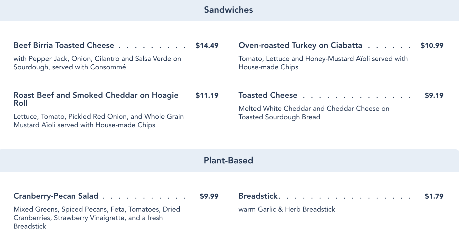Click the $9.99 salad price
The image size is (459, 245).
pos(209,196)
